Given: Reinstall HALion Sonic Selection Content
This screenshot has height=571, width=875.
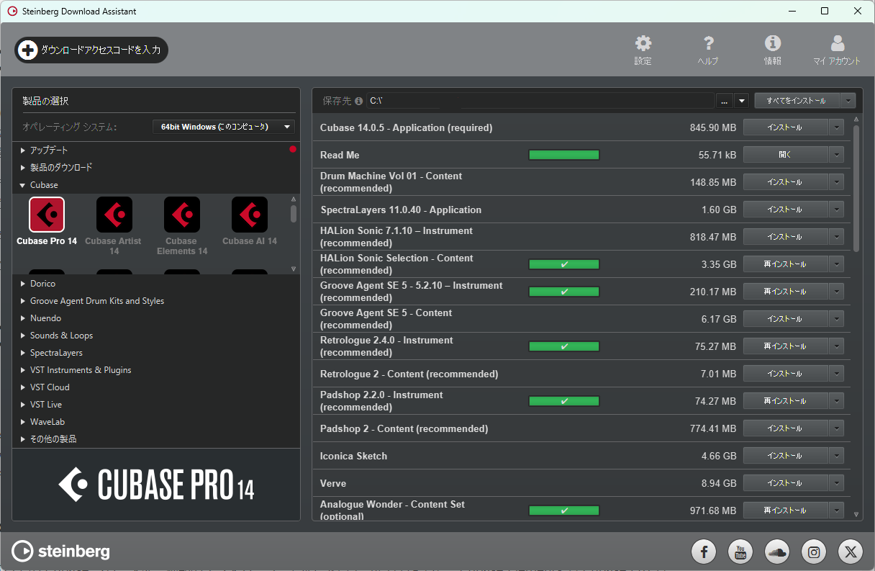Looking at the screenshot, I should point(785,264).
